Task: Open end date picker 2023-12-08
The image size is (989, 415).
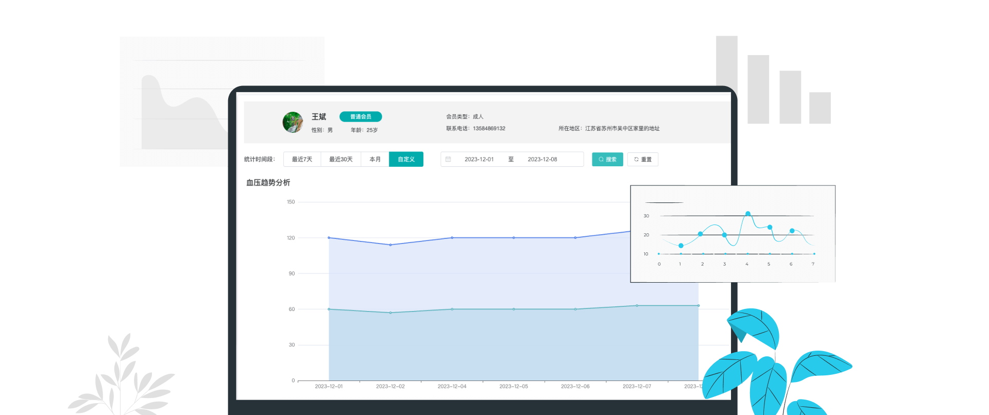Action: coord(542,160)
